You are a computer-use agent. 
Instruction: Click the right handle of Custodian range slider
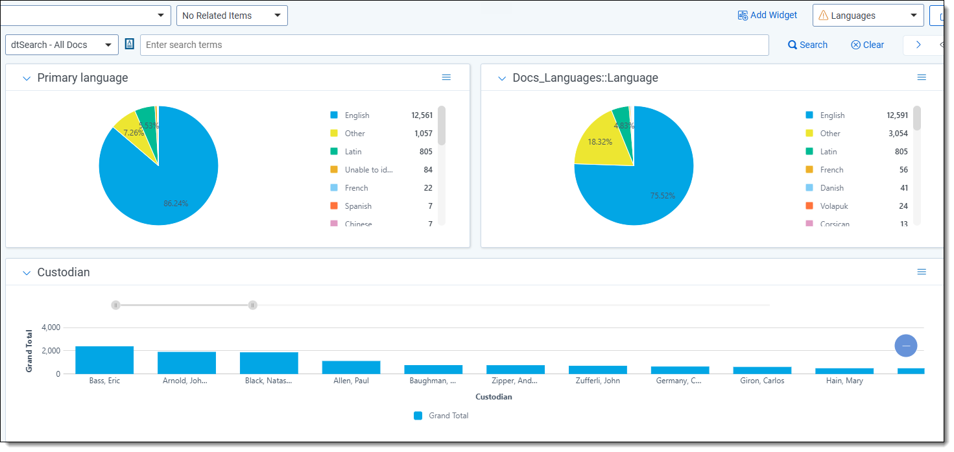click(x=253, y=305)
